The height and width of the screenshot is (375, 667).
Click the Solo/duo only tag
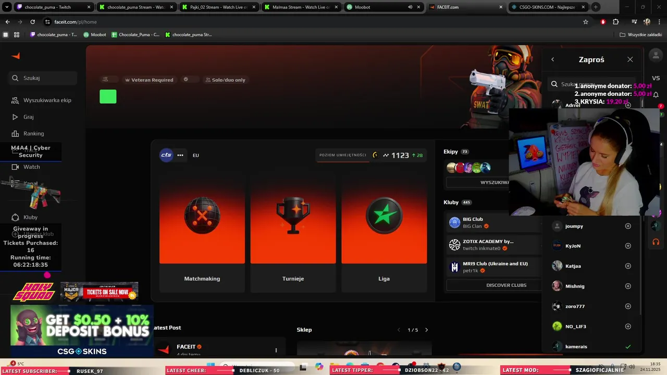(225, 80)
